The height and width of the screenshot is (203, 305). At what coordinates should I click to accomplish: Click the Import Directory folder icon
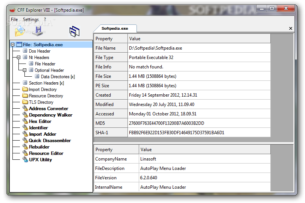[25, 89]
